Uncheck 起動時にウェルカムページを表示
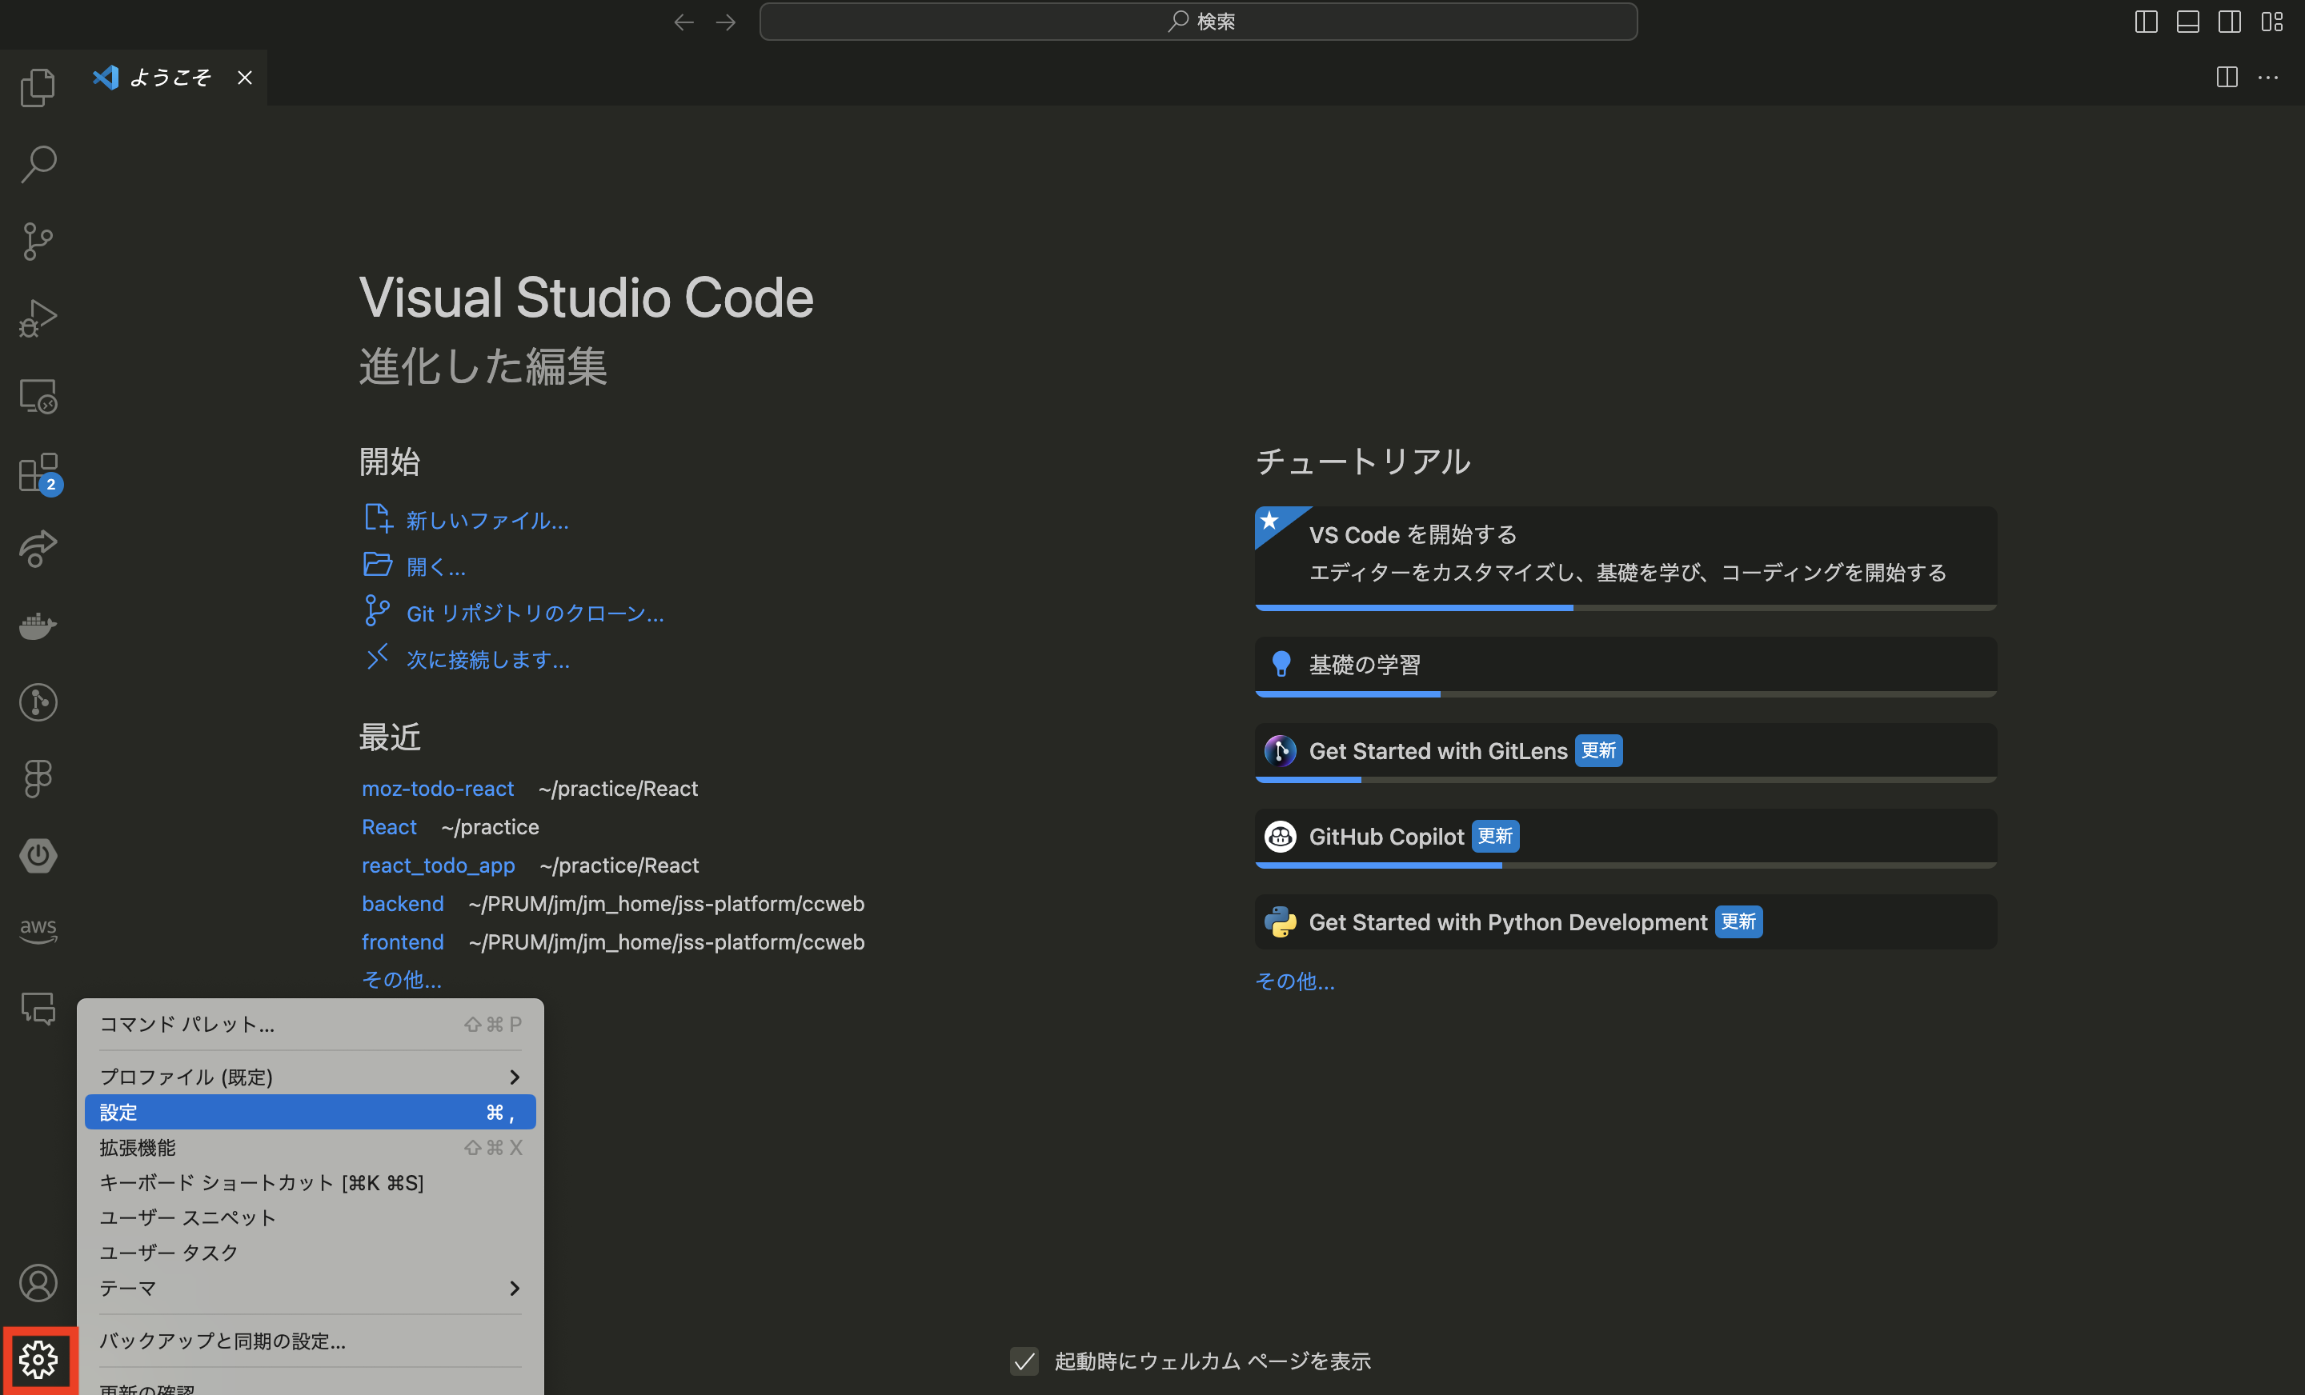The image size is (2305, 1395). 1024,1362
